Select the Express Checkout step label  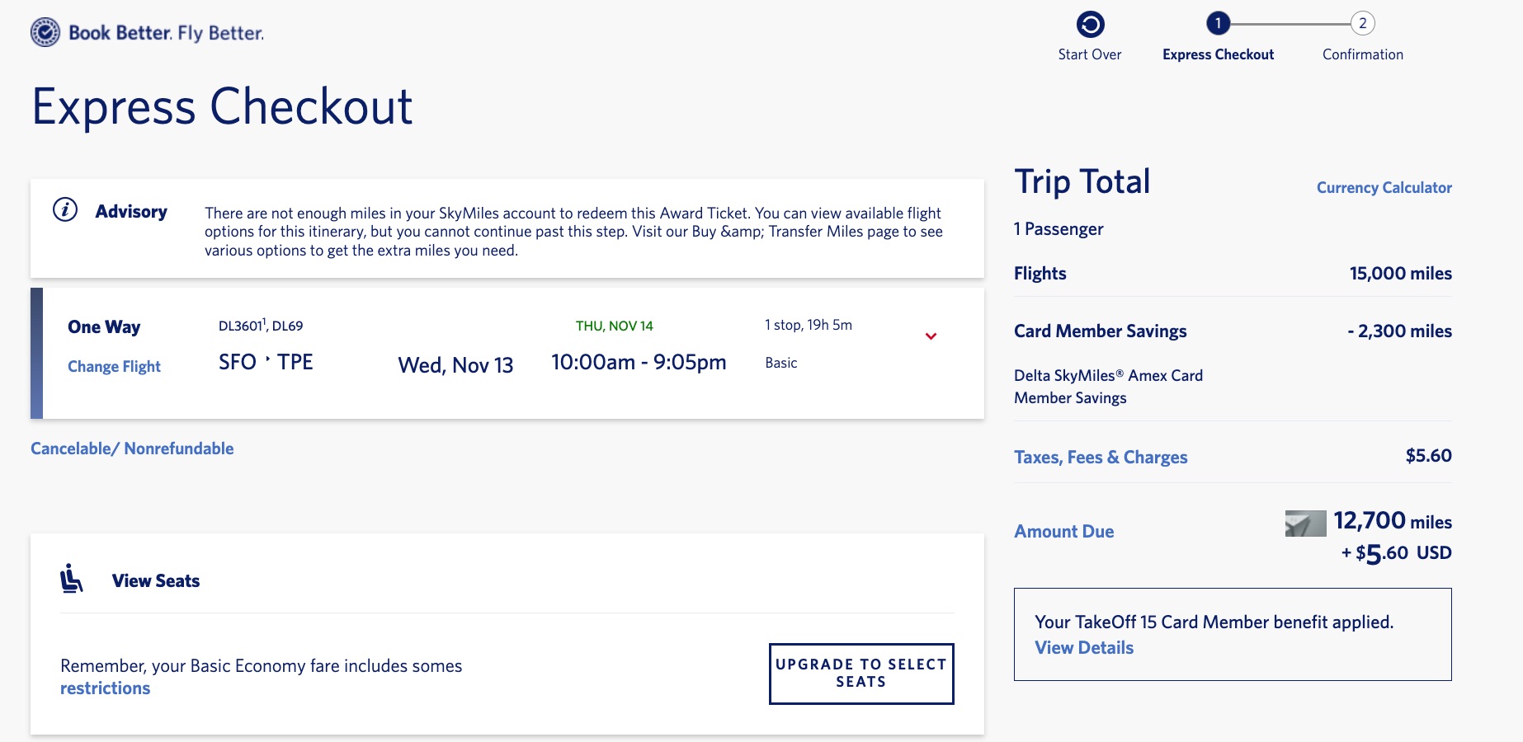pyautogui.click(x=1219, y=54)
